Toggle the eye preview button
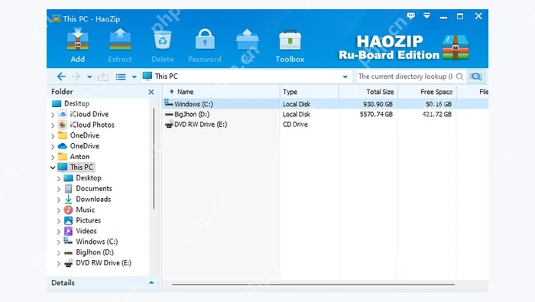Image resolution: width=535 pixels, height=302 pixels. [x=476, y=76]
